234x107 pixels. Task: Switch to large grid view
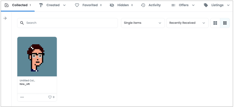tap(215, 23)
